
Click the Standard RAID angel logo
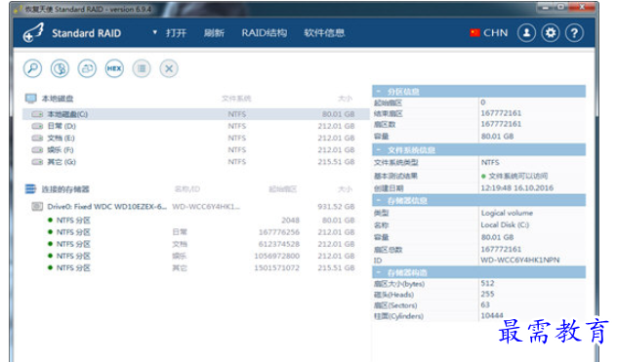coord(33,32)
